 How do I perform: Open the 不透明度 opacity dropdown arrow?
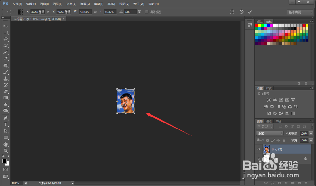[x=311, y=133]
